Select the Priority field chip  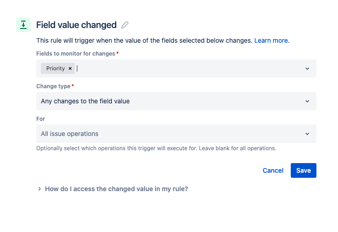coord(55,68)
